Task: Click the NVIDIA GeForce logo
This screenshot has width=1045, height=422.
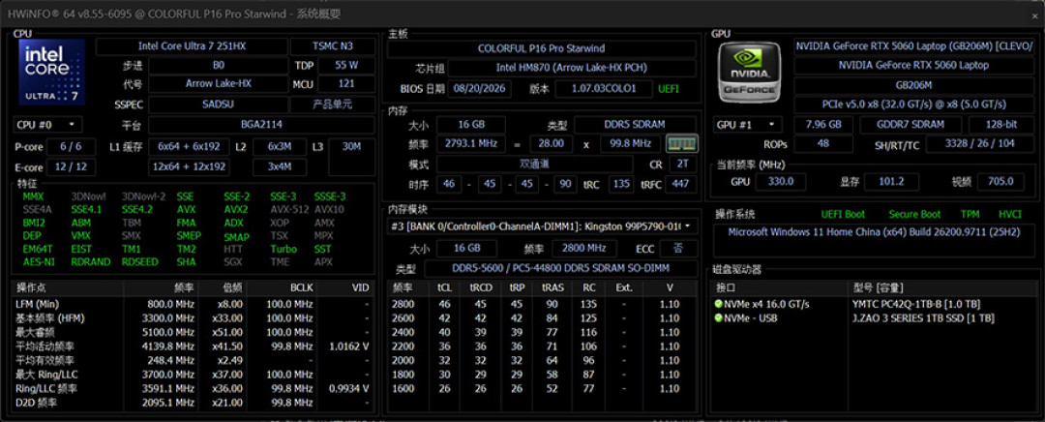Action: (749, 71)
